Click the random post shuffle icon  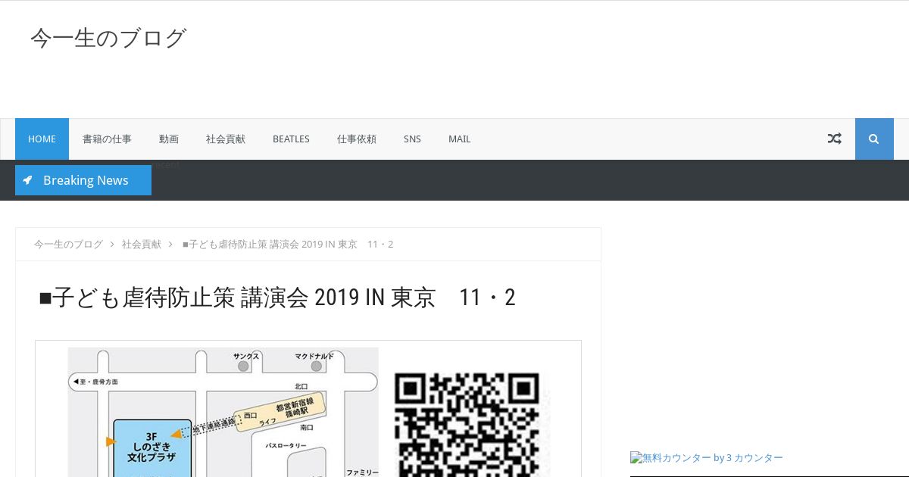tap(834, 139)
